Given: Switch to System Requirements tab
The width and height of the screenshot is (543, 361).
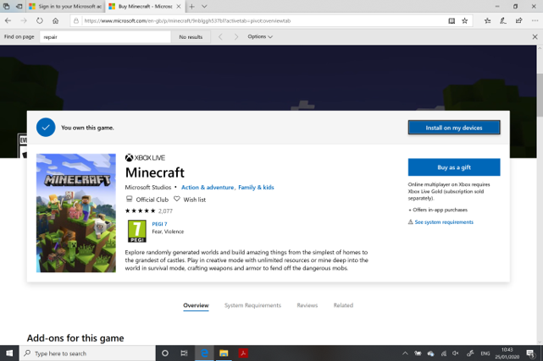Looking at the screenshot, I should tap(252, 305).
